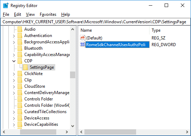
Task: Click into the registry path address bar
Action: 95,22
